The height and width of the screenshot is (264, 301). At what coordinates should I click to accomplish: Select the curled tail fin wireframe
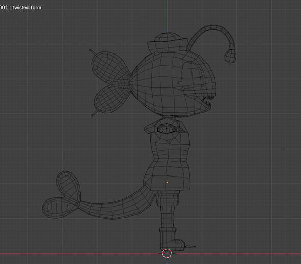62,195
